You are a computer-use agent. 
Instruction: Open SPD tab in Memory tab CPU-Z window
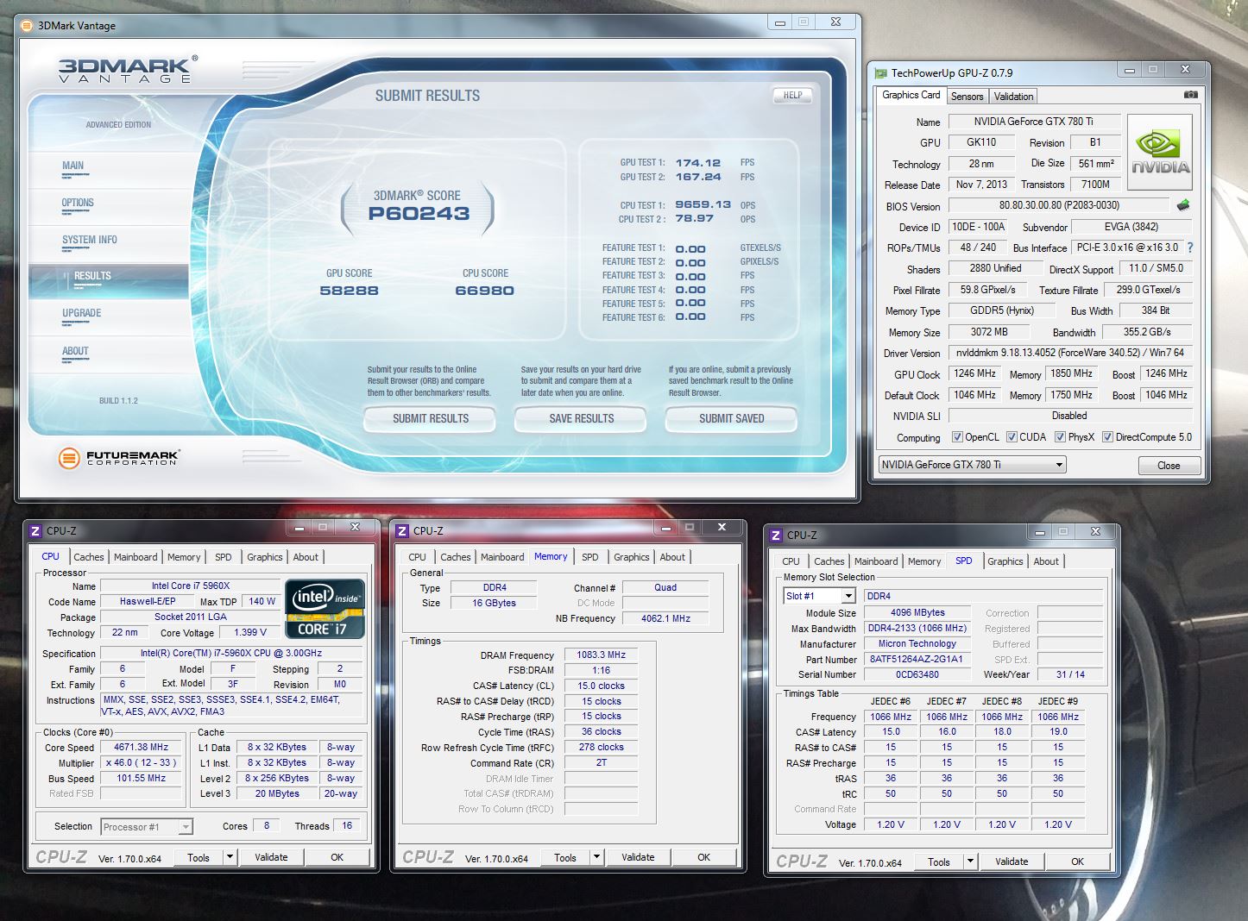[590, 557]
